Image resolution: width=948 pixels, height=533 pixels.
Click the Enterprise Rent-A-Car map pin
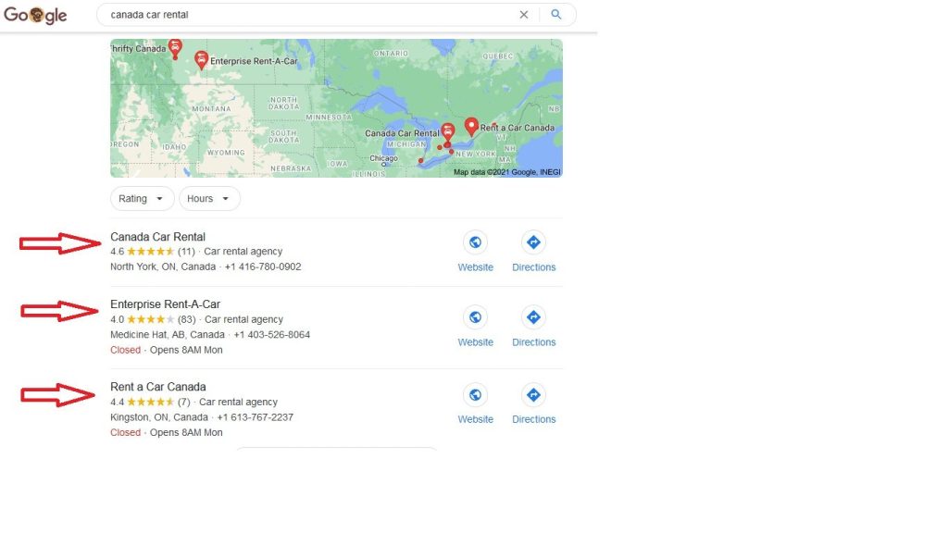[201, 60]
